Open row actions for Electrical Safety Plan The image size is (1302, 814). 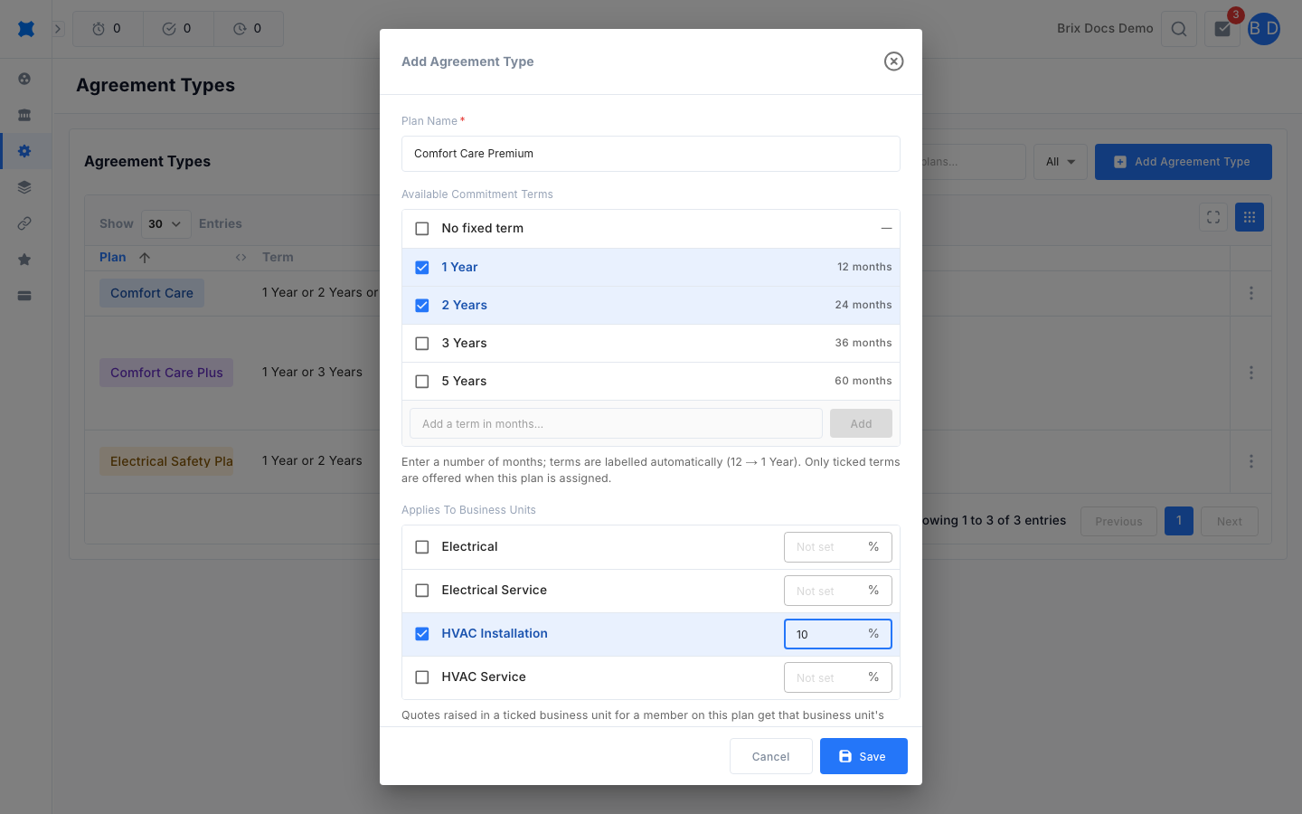(x=1251, y=461)
